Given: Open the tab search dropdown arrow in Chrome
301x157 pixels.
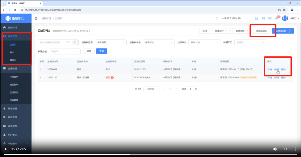Looking at the screenshot, I should point(3,3).
